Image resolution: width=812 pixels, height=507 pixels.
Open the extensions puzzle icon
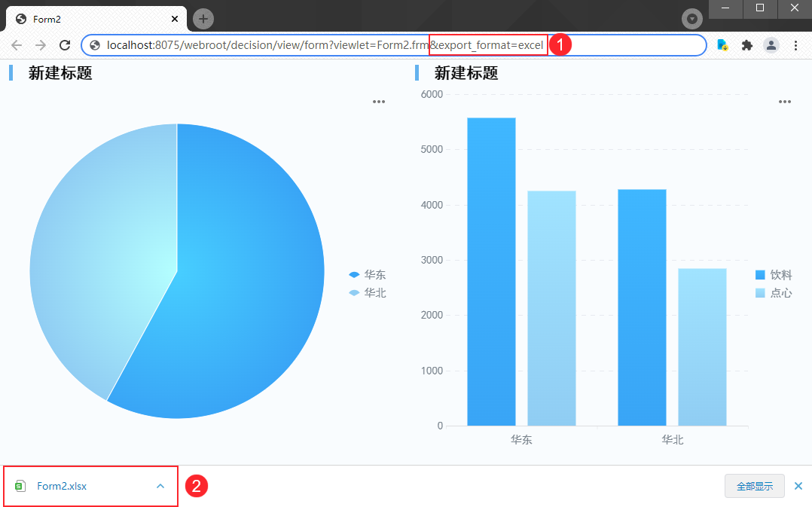(x=746, y=45)
